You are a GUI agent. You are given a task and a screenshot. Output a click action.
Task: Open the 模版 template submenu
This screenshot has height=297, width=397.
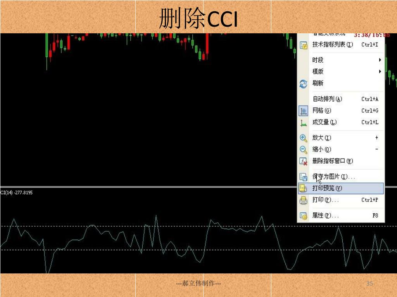tap(341, 72)
